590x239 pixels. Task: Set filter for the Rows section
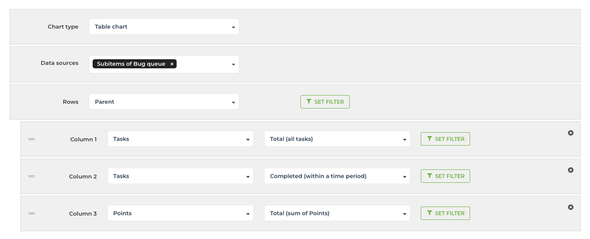click(324, 102)
